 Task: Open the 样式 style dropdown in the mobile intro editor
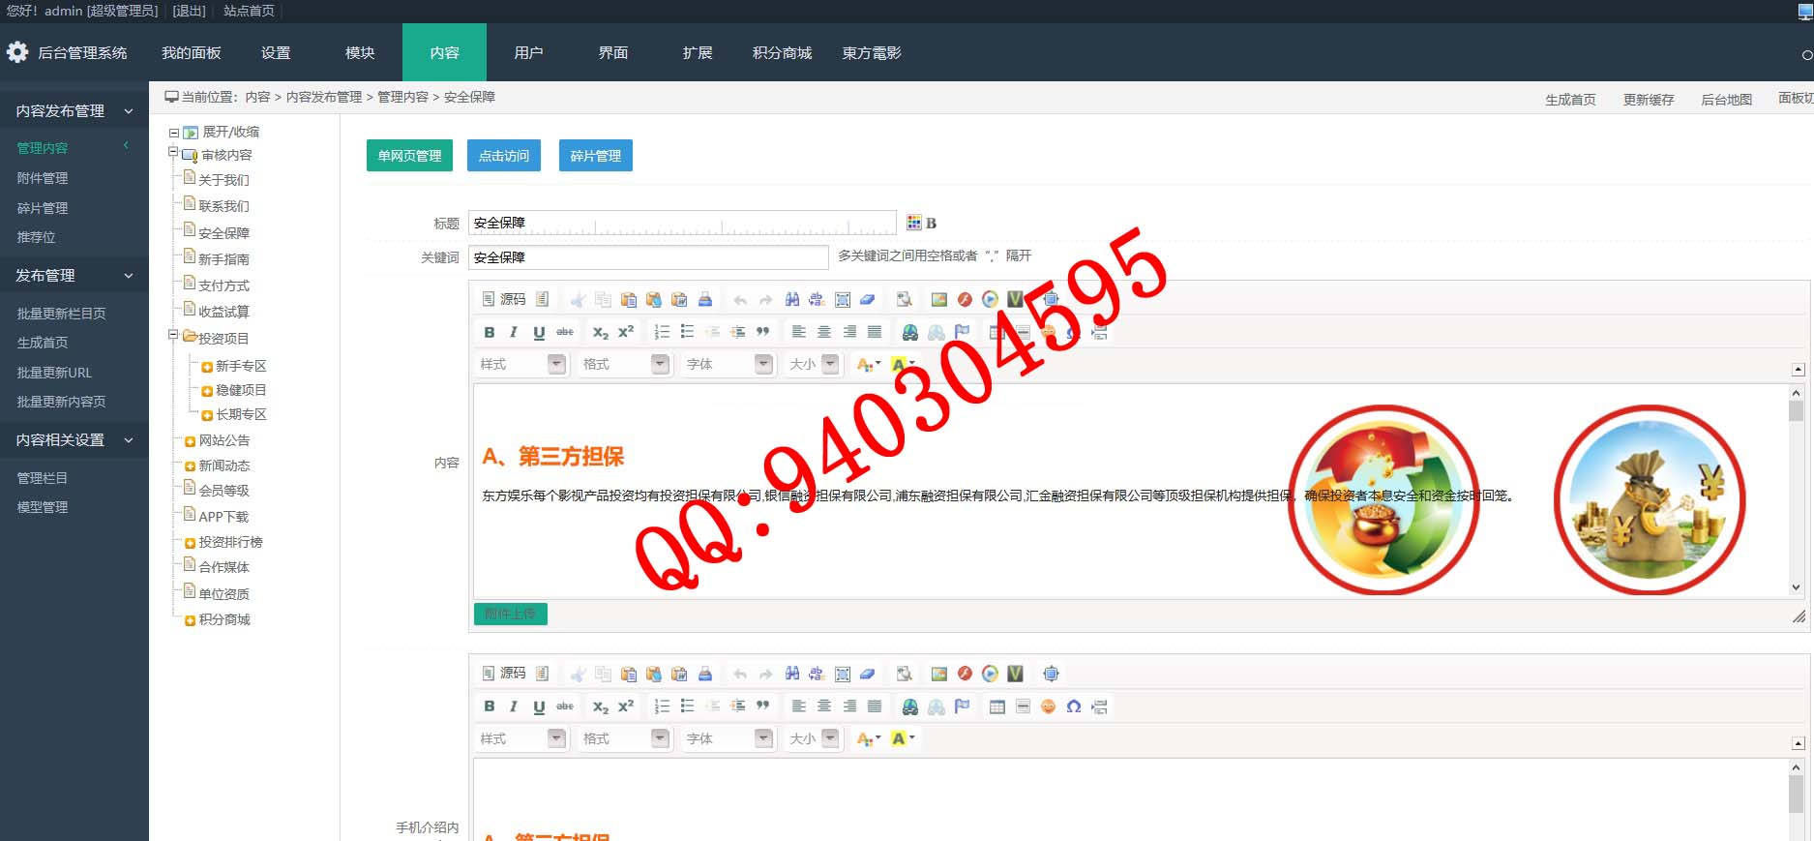[521, 738]
